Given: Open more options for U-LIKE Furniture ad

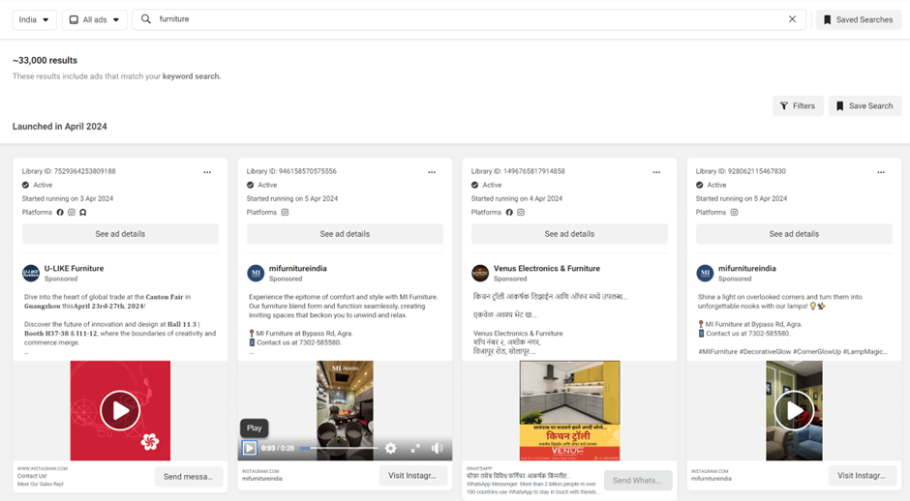Looking at the screenshot, I should (207, 172).
